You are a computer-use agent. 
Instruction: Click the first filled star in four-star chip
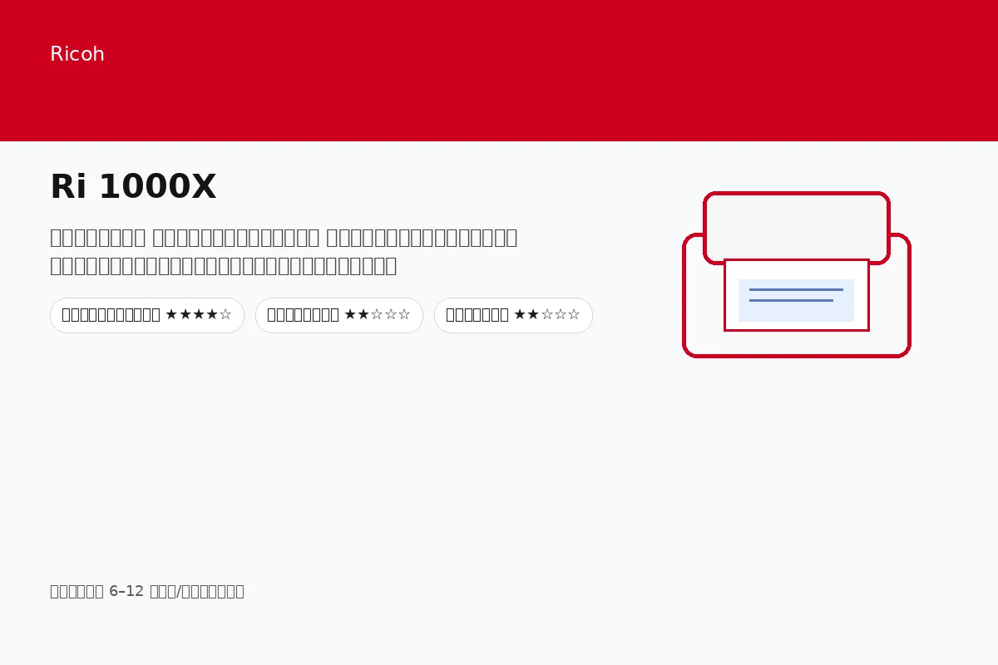point(171,315)
